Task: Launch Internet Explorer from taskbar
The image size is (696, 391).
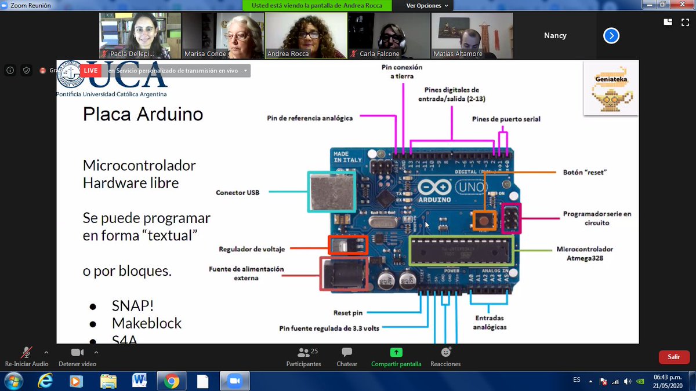Action: [45, 381]
